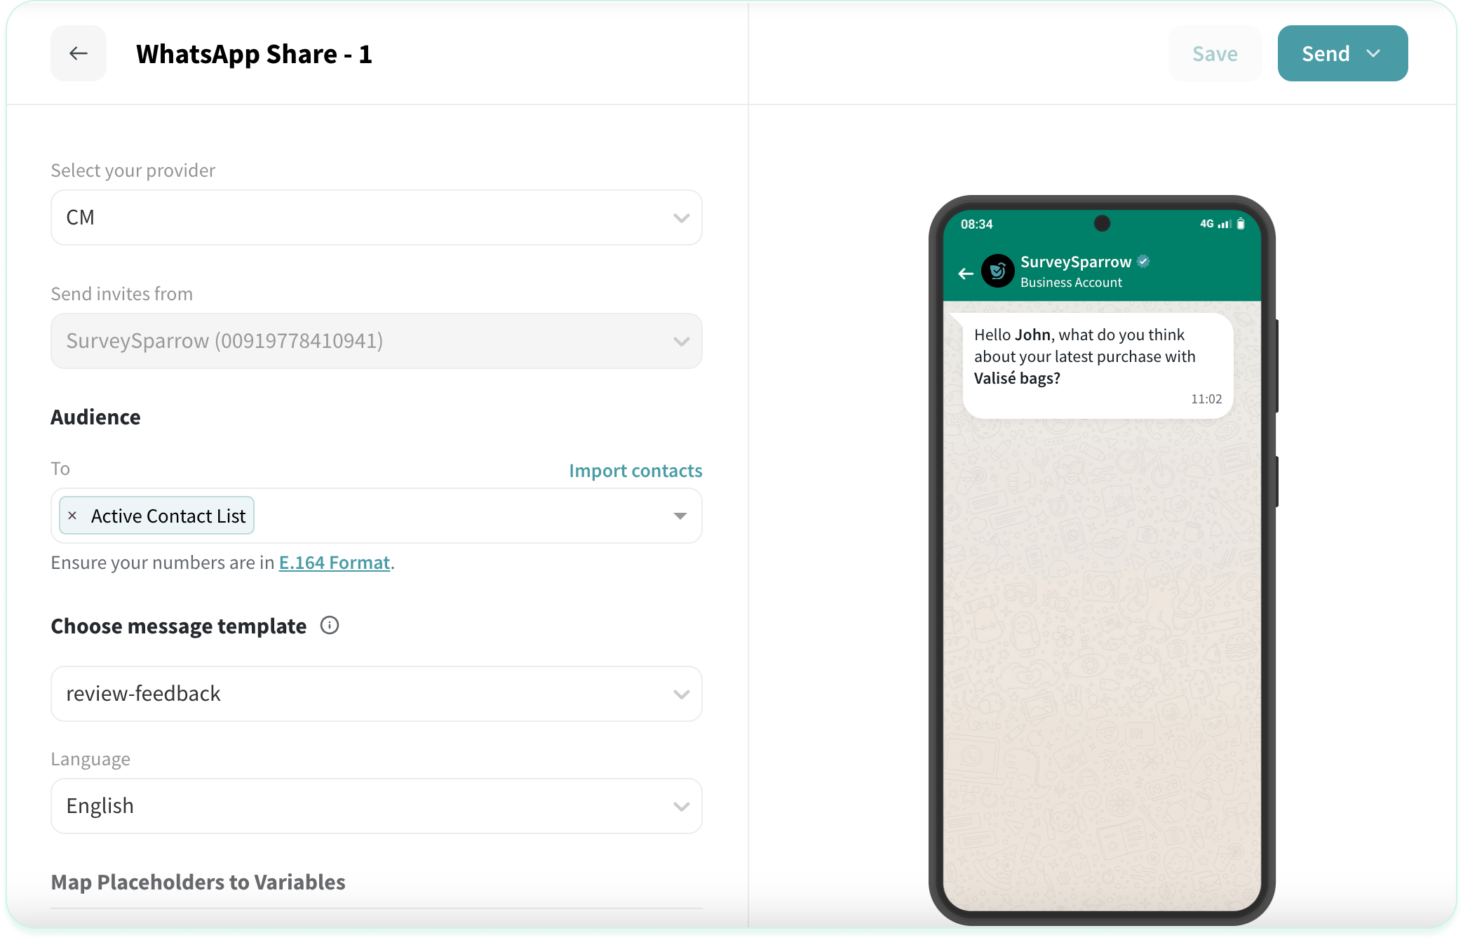Open the English language dropdown

pos(377,806)
